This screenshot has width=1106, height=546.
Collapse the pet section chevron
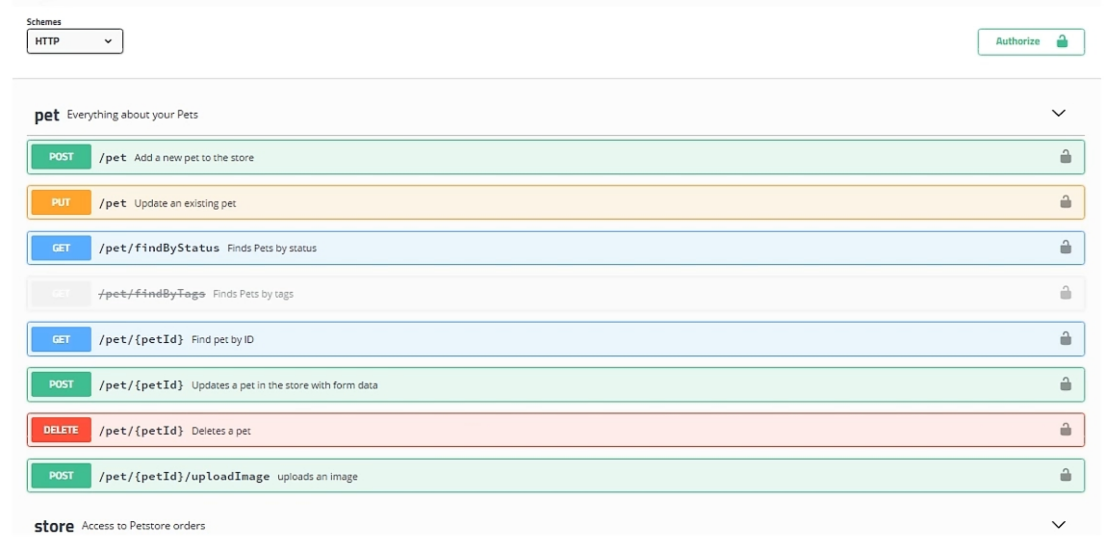tap(1058, 113)
